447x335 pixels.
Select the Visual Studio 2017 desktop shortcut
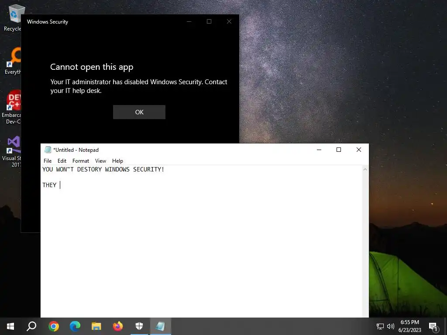(12, 151)
